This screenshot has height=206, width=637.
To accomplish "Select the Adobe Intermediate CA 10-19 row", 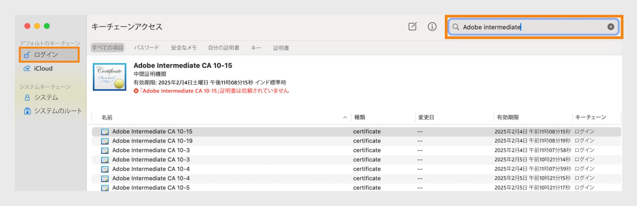I will point(356,141).
